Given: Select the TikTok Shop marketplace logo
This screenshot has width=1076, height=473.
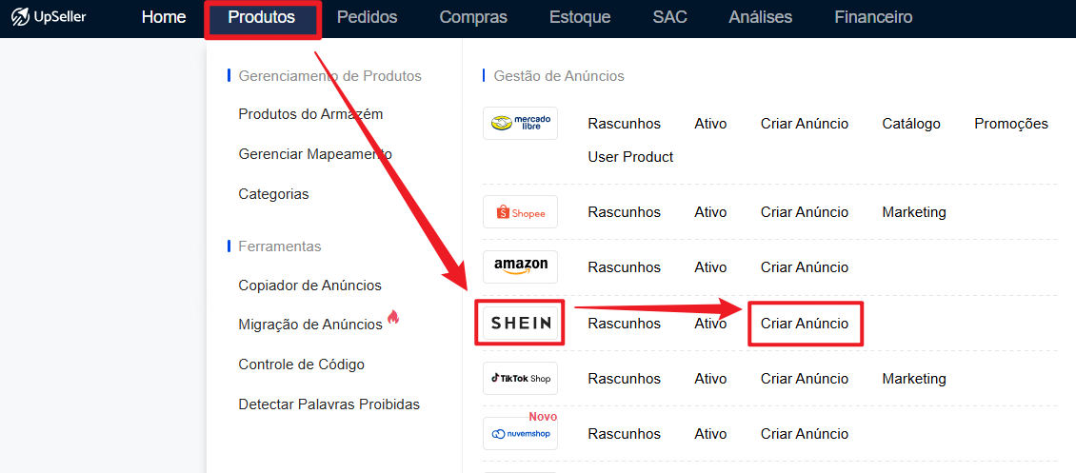Looking at the screenshot, I should (x=520, y=379).
